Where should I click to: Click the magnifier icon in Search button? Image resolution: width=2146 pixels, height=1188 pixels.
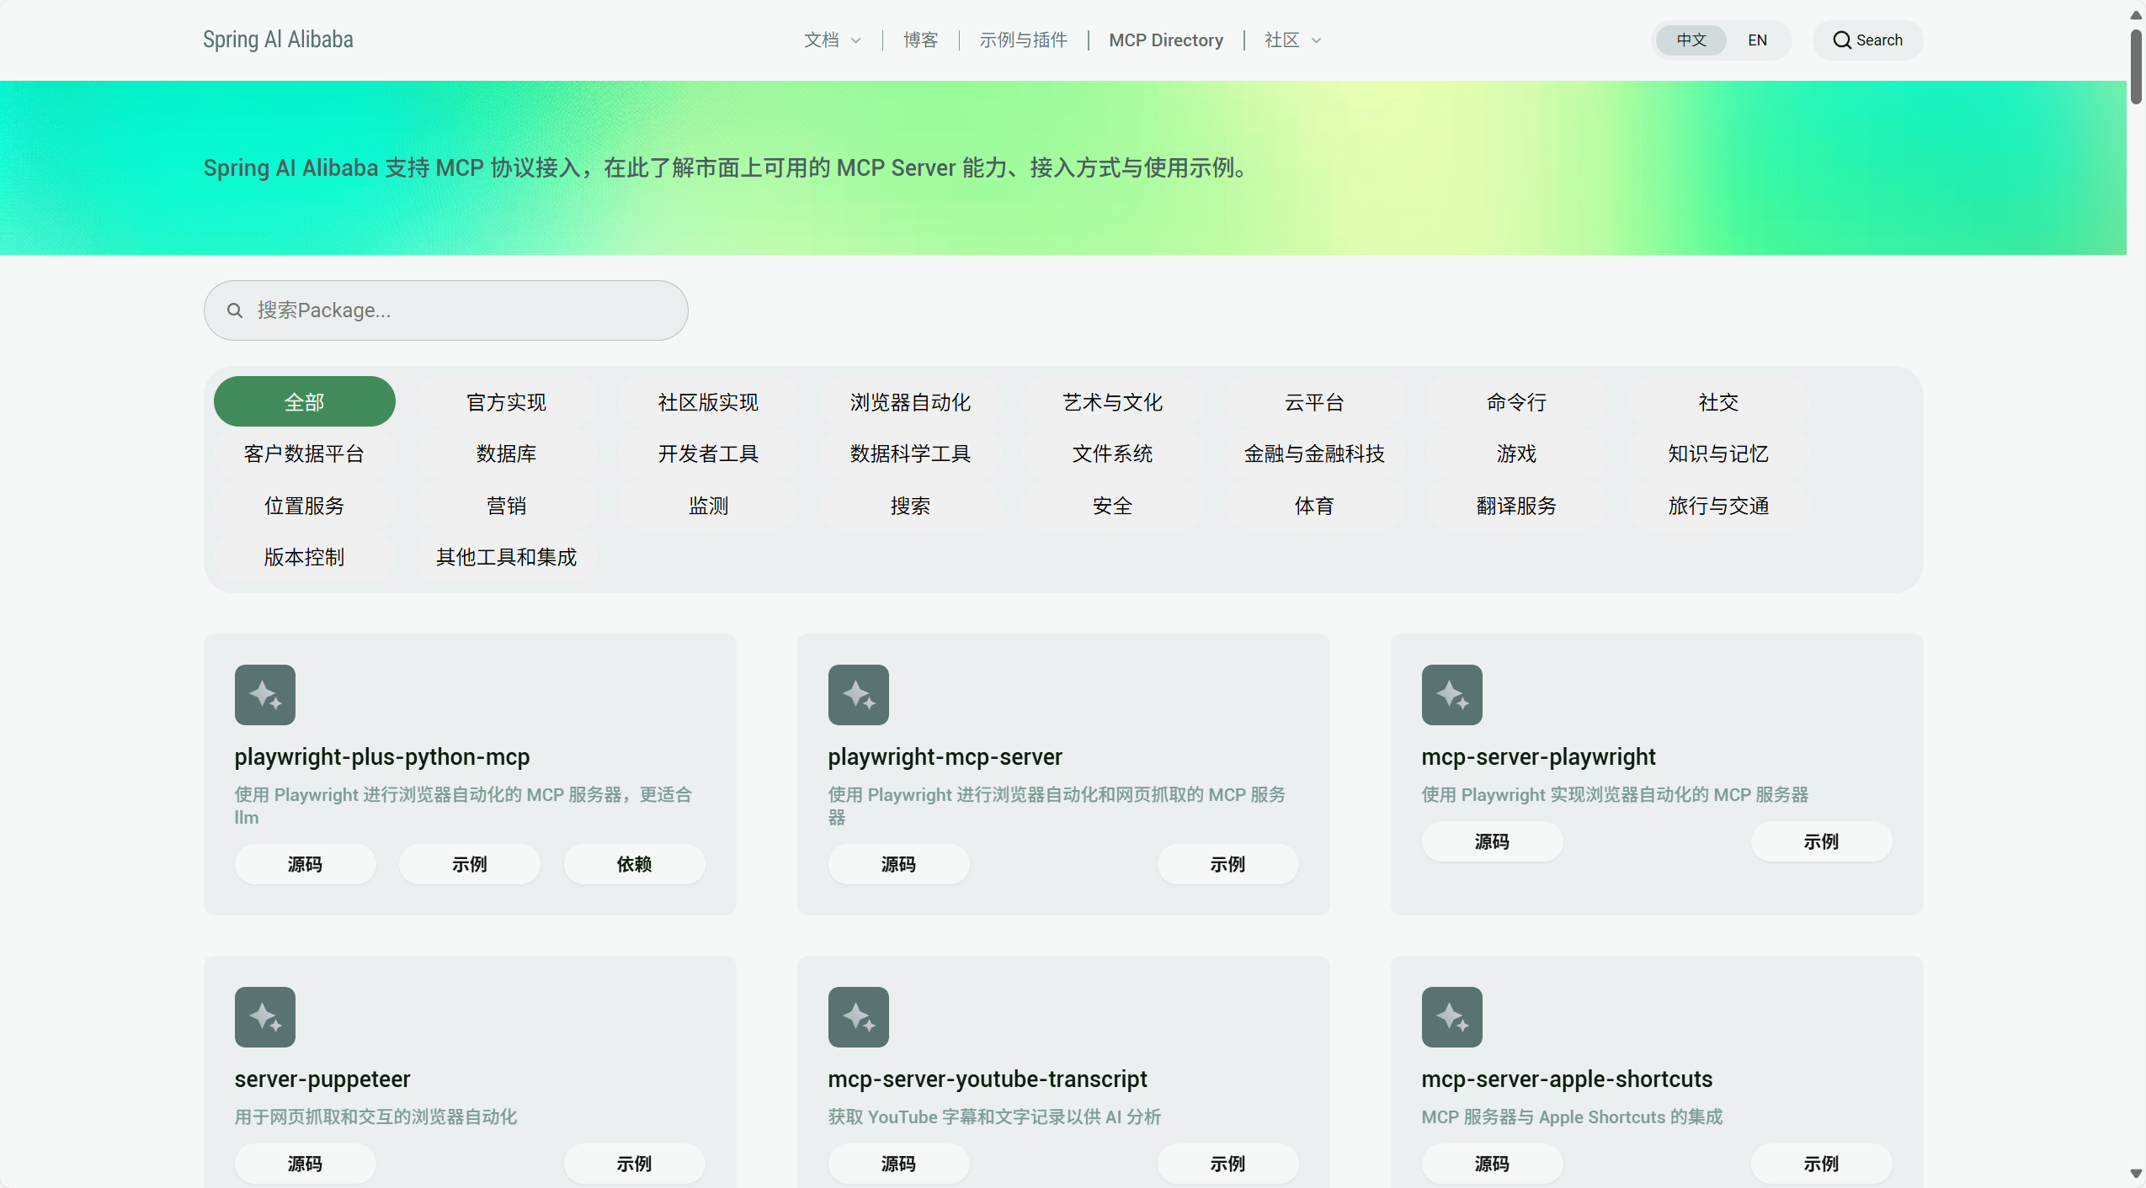pos(1842,40)
